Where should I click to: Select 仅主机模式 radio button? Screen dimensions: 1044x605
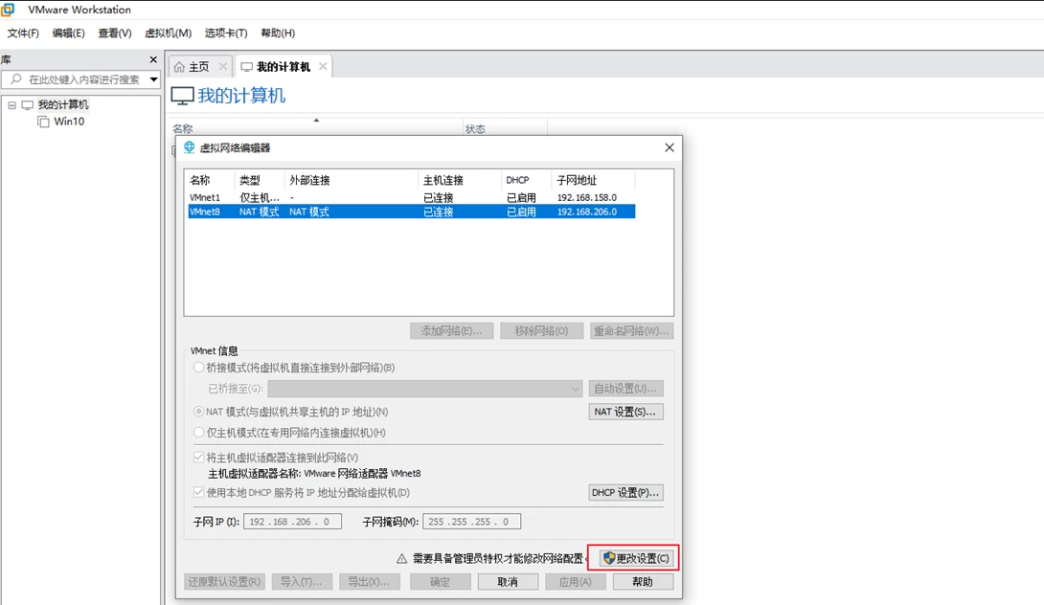[x=198, y=432]
